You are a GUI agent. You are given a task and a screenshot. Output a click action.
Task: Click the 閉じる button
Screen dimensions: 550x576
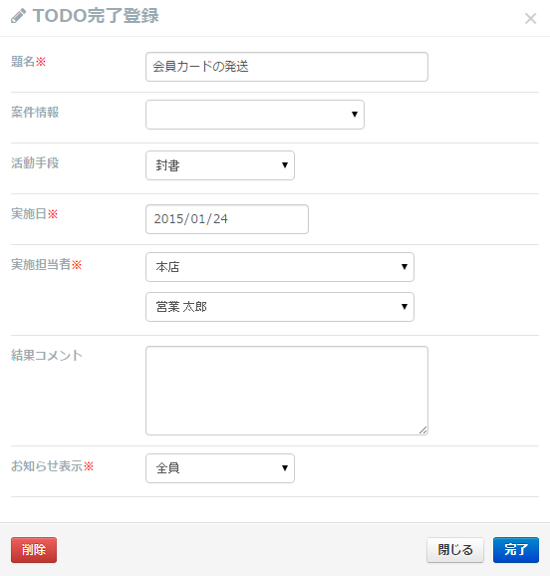tap(455, 550)
